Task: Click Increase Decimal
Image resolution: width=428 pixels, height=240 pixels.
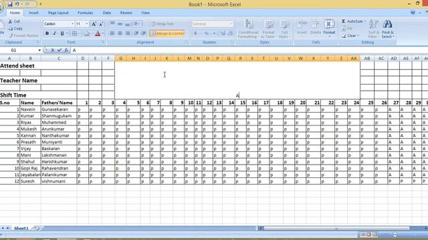Action: pos(223,33)
